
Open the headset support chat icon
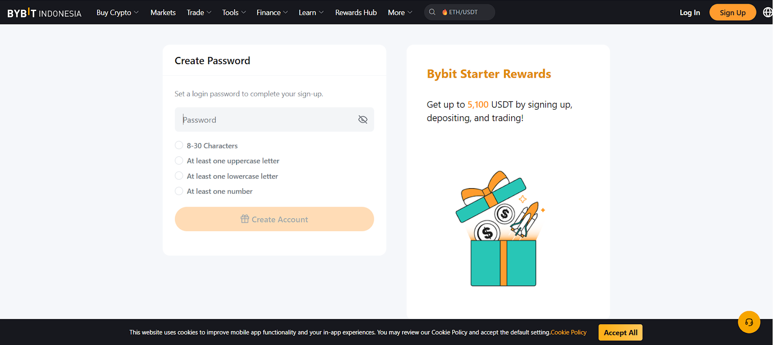coord(749,322)
